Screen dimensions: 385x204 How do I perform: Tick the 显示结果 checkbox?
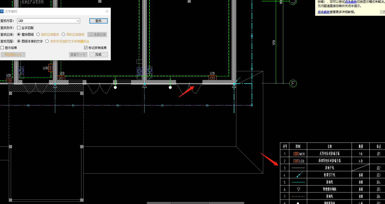click(x=2, y=48)
